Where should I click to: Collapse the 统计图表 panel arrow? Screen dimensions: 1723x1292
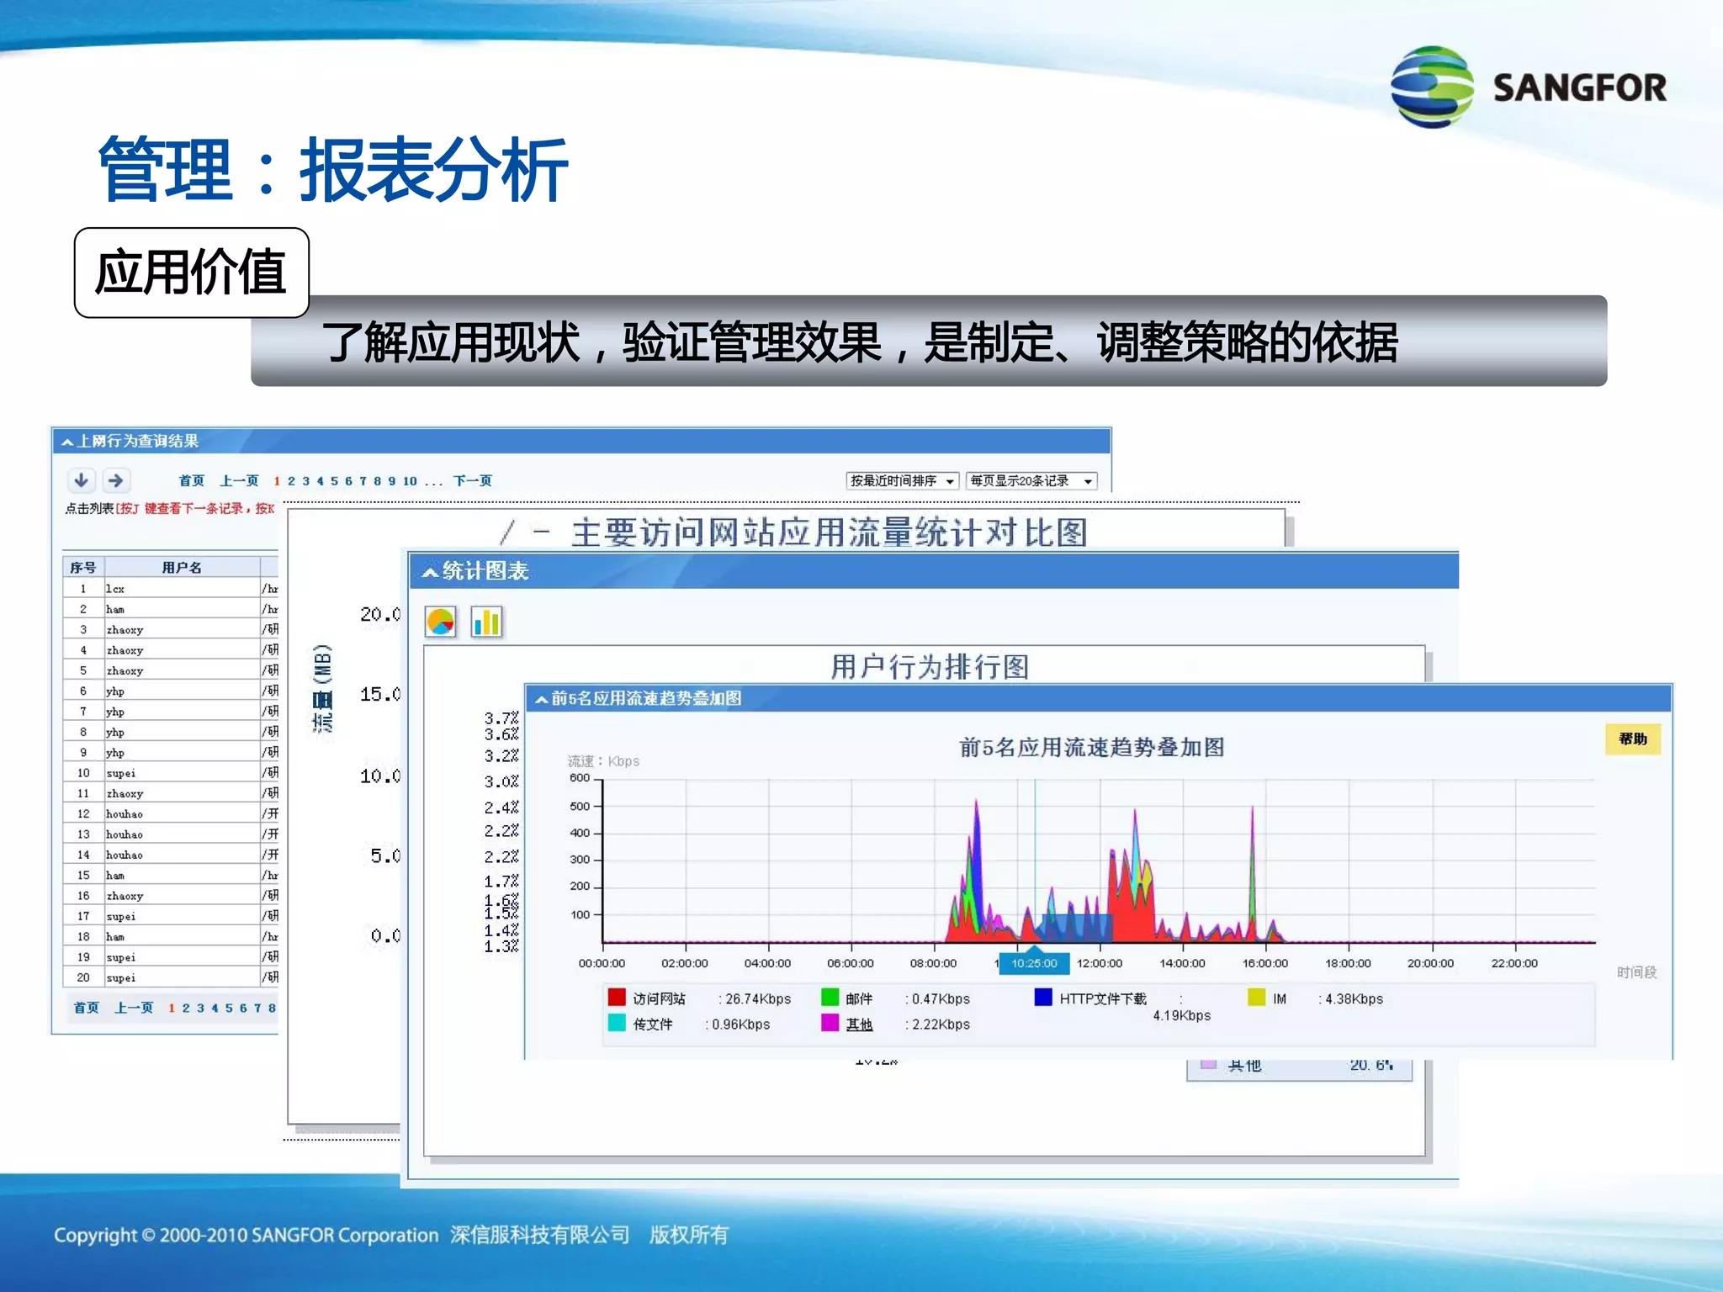[x=430, y=573]
